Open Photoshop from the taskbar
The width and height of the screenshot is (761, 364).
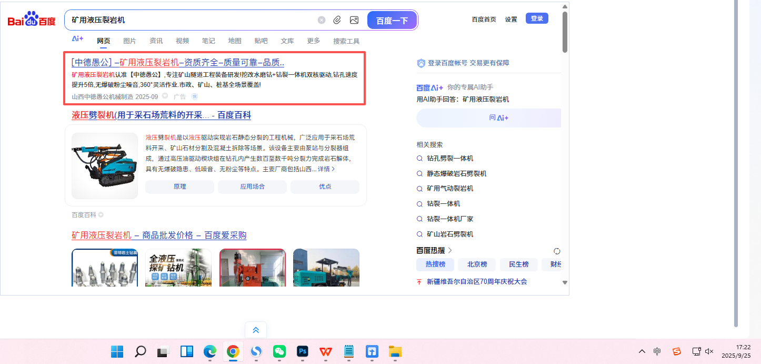pos(303,351)
